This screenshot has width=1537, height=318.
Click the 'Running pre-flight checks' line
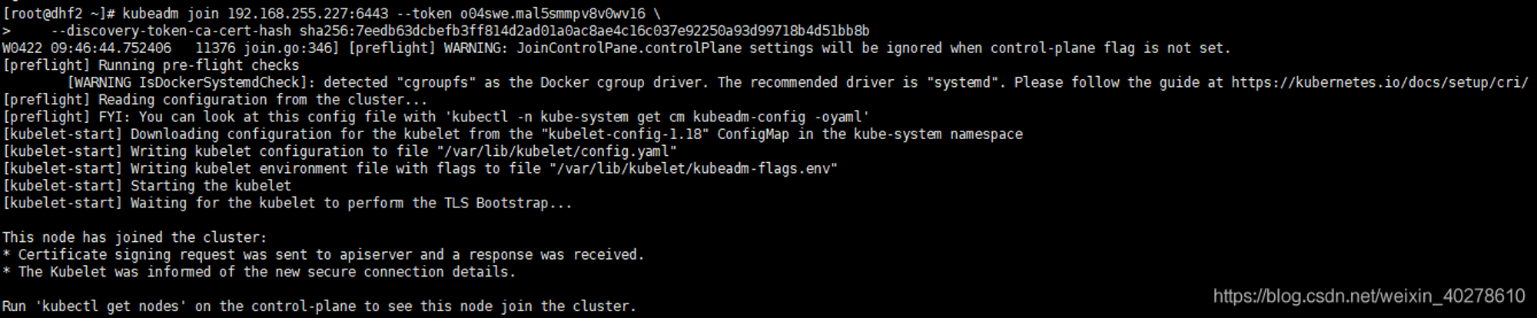click(x=151, y=65)
